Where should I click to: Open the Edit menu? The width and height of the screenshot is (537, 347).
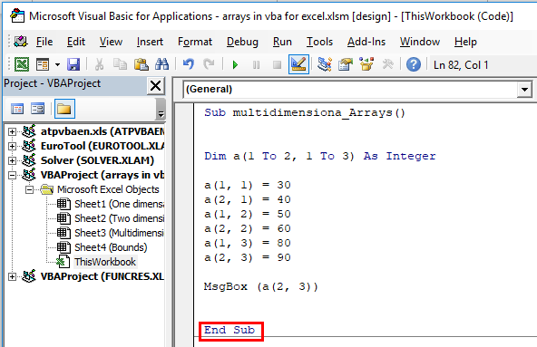click(76, 42)
